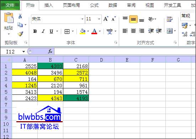Switch to the 数据 tab
This screenshot has width=196, height=139.
pyautogui.click(x=113, y=5)
